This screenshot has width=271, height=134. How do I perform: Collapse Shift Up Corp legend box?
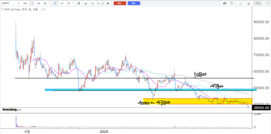click(42, 9)
